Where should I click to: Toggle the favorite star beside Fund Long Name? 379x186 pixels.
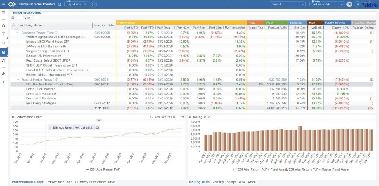14,25
